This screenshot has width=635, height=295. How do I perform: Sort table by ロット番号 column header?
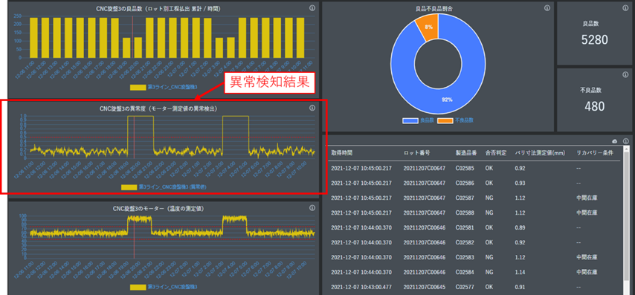pos(416,153)
